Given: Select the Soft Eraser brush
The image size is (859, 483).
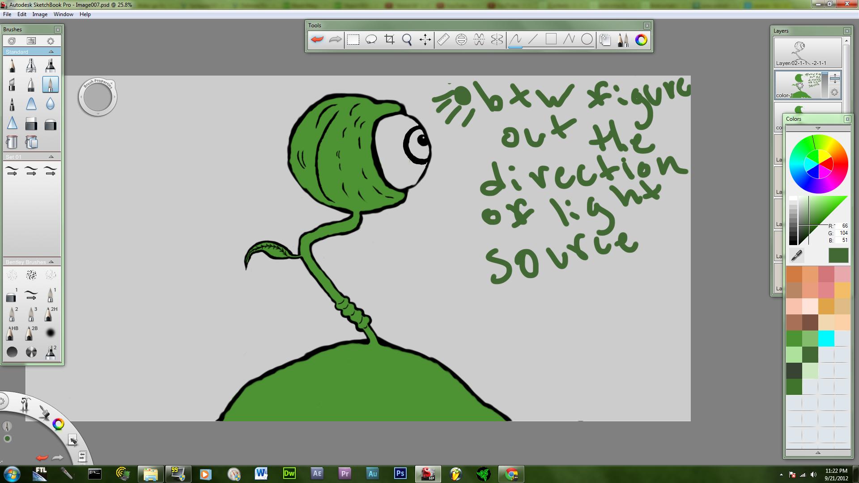Looking at the screenshot, I should point(50,124).
